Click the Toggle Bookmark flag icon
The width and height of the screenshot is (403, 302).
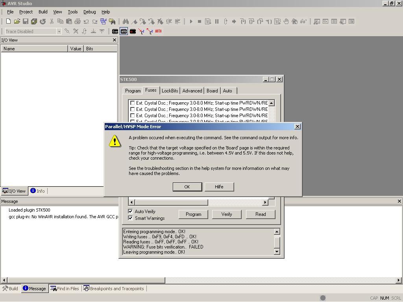[x=134, y=21]
